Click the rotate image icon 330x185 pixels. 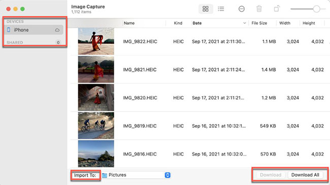[x=277, y=9]
